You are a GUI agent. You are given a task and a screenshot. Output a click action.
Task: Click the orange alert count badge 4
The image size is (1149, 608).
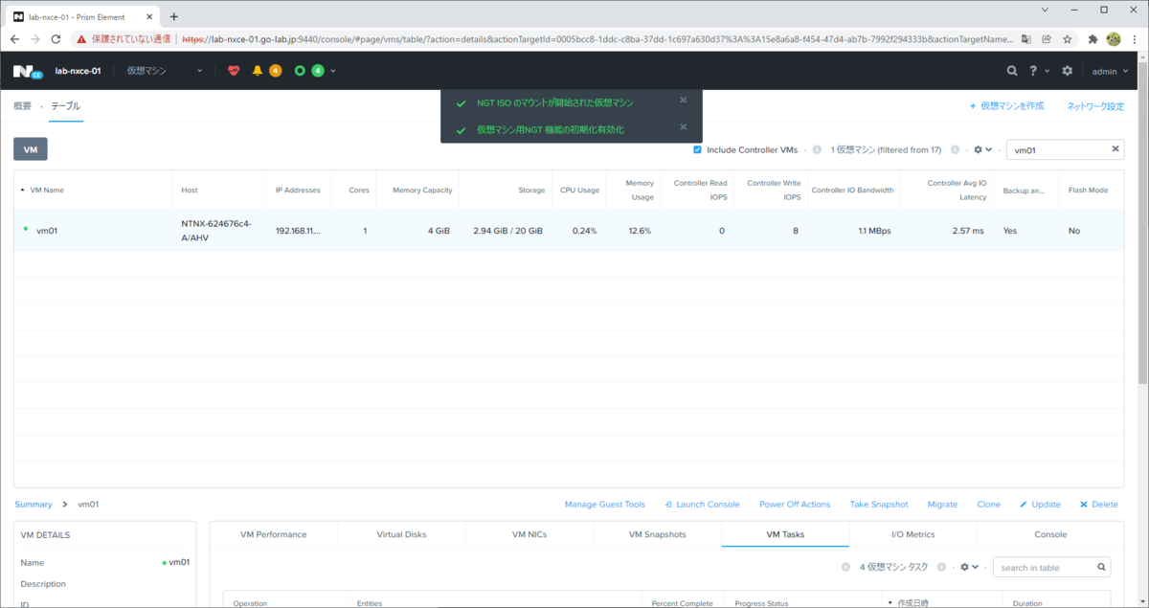tap(275, 71)
